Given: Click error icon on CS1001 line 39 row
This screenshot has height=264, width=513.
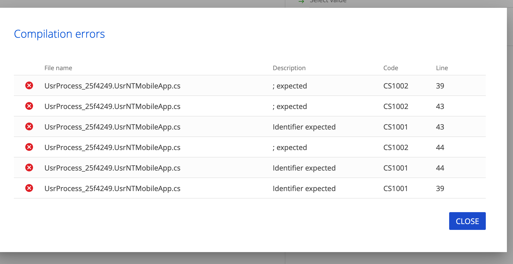Looking at the screenshot, I should 29,188.
